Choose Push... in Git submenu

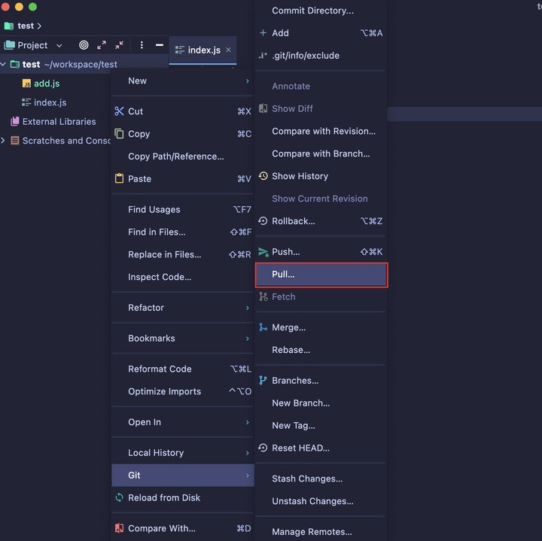(x=321, y=251)
